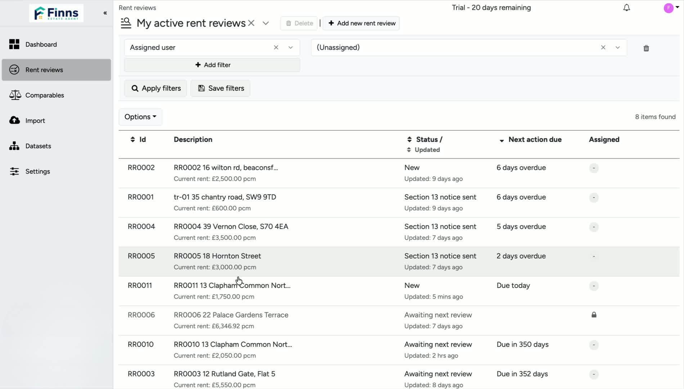Image resolution: width=684 pixels, height=389 pixels.
Task: Clear the My active rent reviews view
Action: tap(251, 23)
